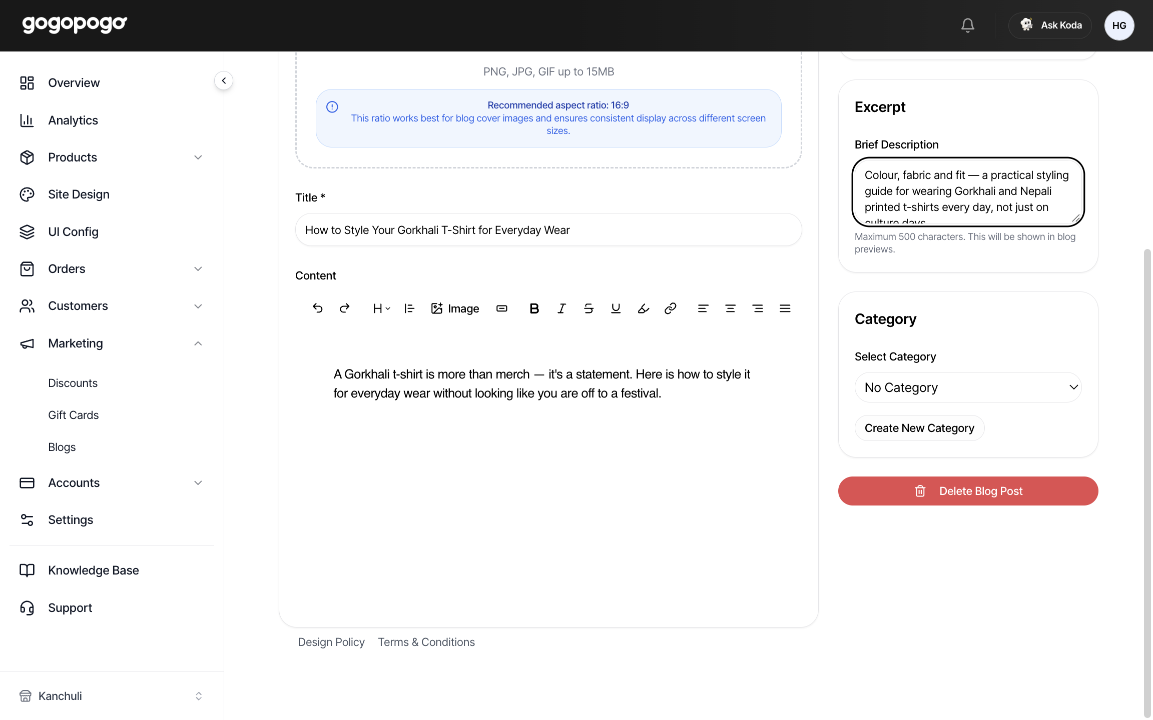Justify text alignment

pyautogui.click(x=785, y=308)
